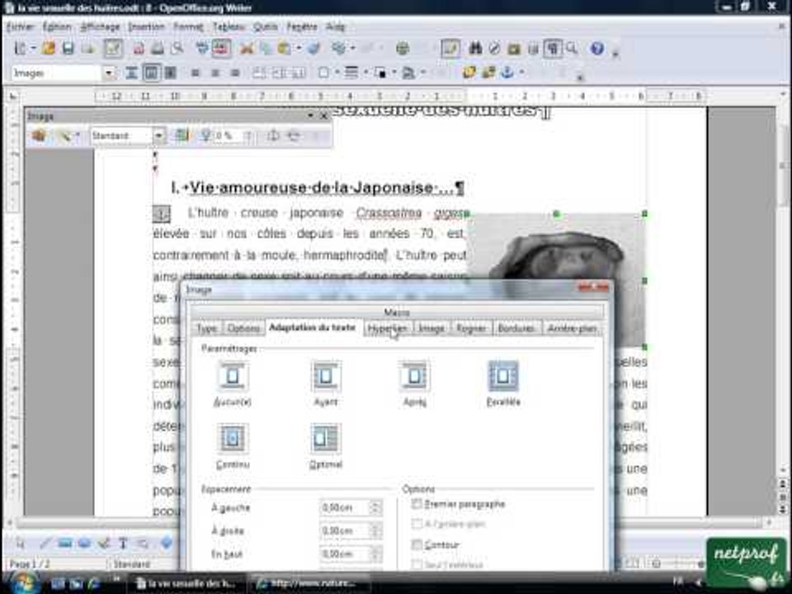Open the Navigator compass icon
The height and width of the screenshot is (594, 792).
495,49
